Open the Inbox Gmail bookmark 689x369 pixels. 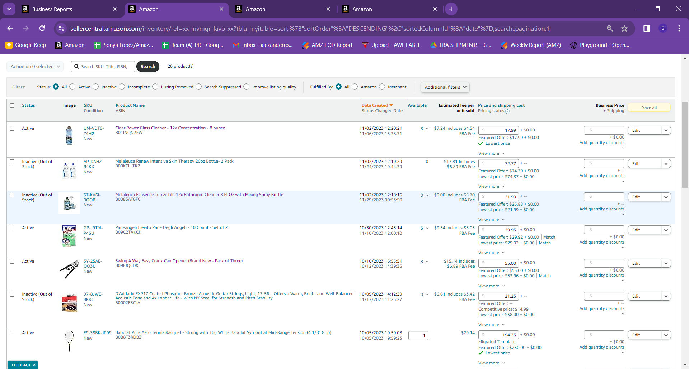tap(263, 45)
